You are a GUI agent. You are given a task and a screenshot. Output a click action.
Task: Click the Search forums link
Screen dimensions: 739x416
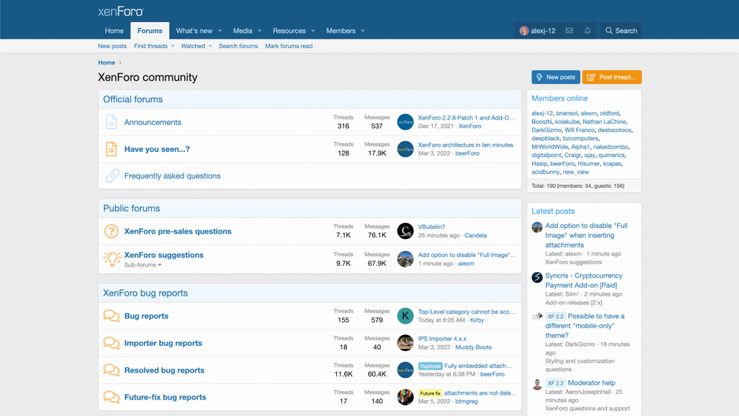[238, 46]
